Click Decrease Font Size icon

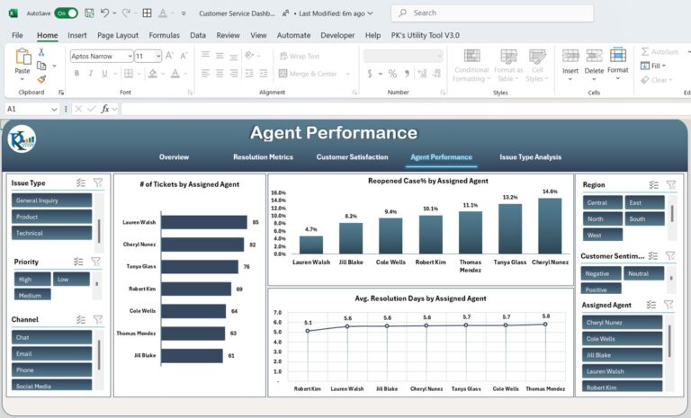[184, 56]
